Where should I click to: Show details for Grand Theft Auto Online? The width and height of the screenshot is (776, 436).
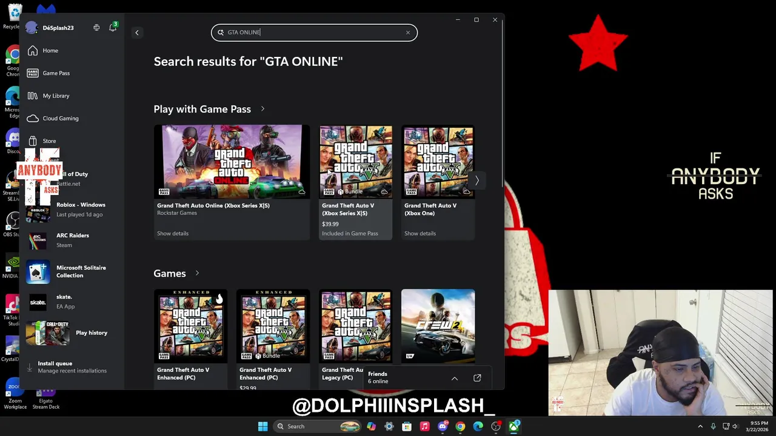pos(173,234)
